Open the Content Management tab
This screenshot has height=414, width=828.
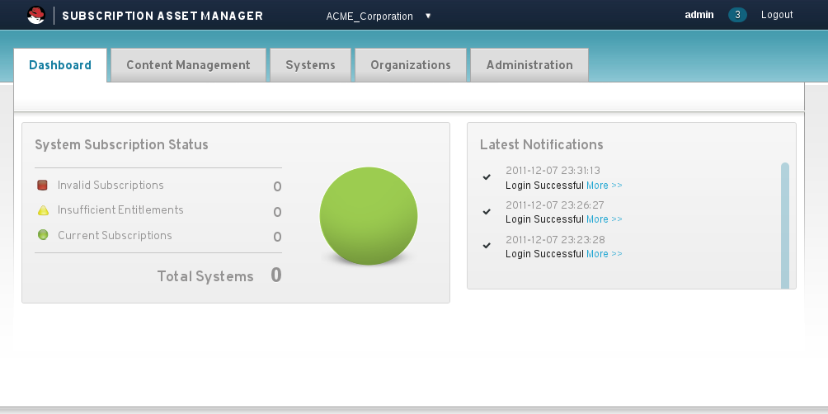click(x=189, y=65)
